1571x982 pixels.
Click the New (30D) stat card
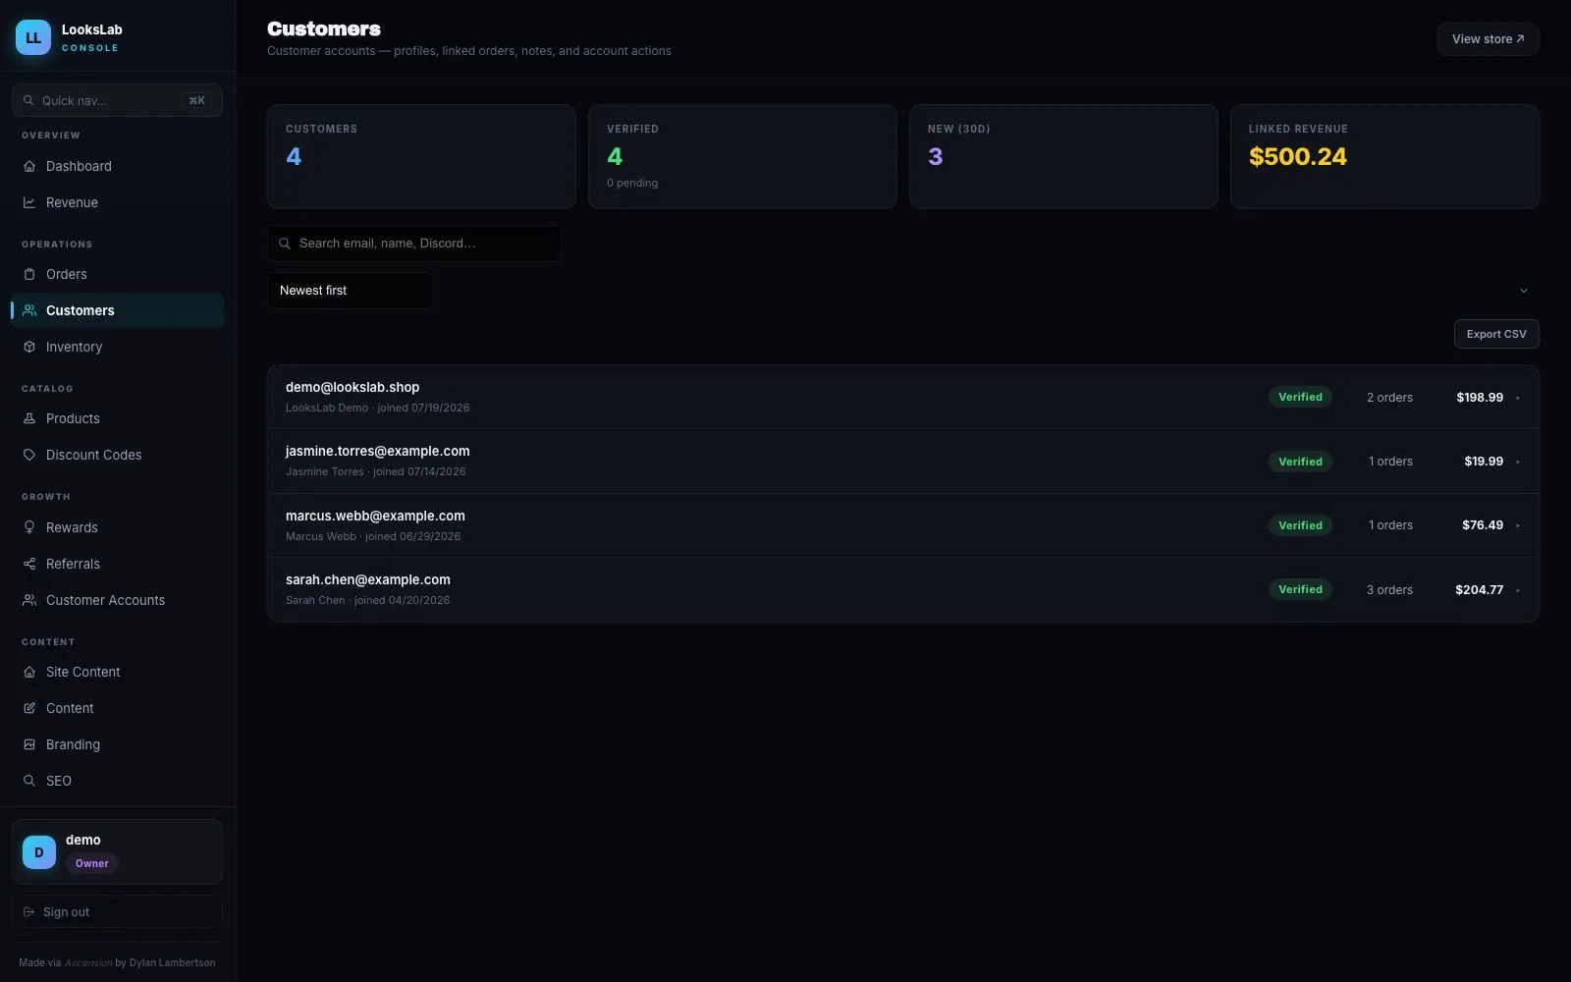pyautogui.click(x=1063, y=156)
